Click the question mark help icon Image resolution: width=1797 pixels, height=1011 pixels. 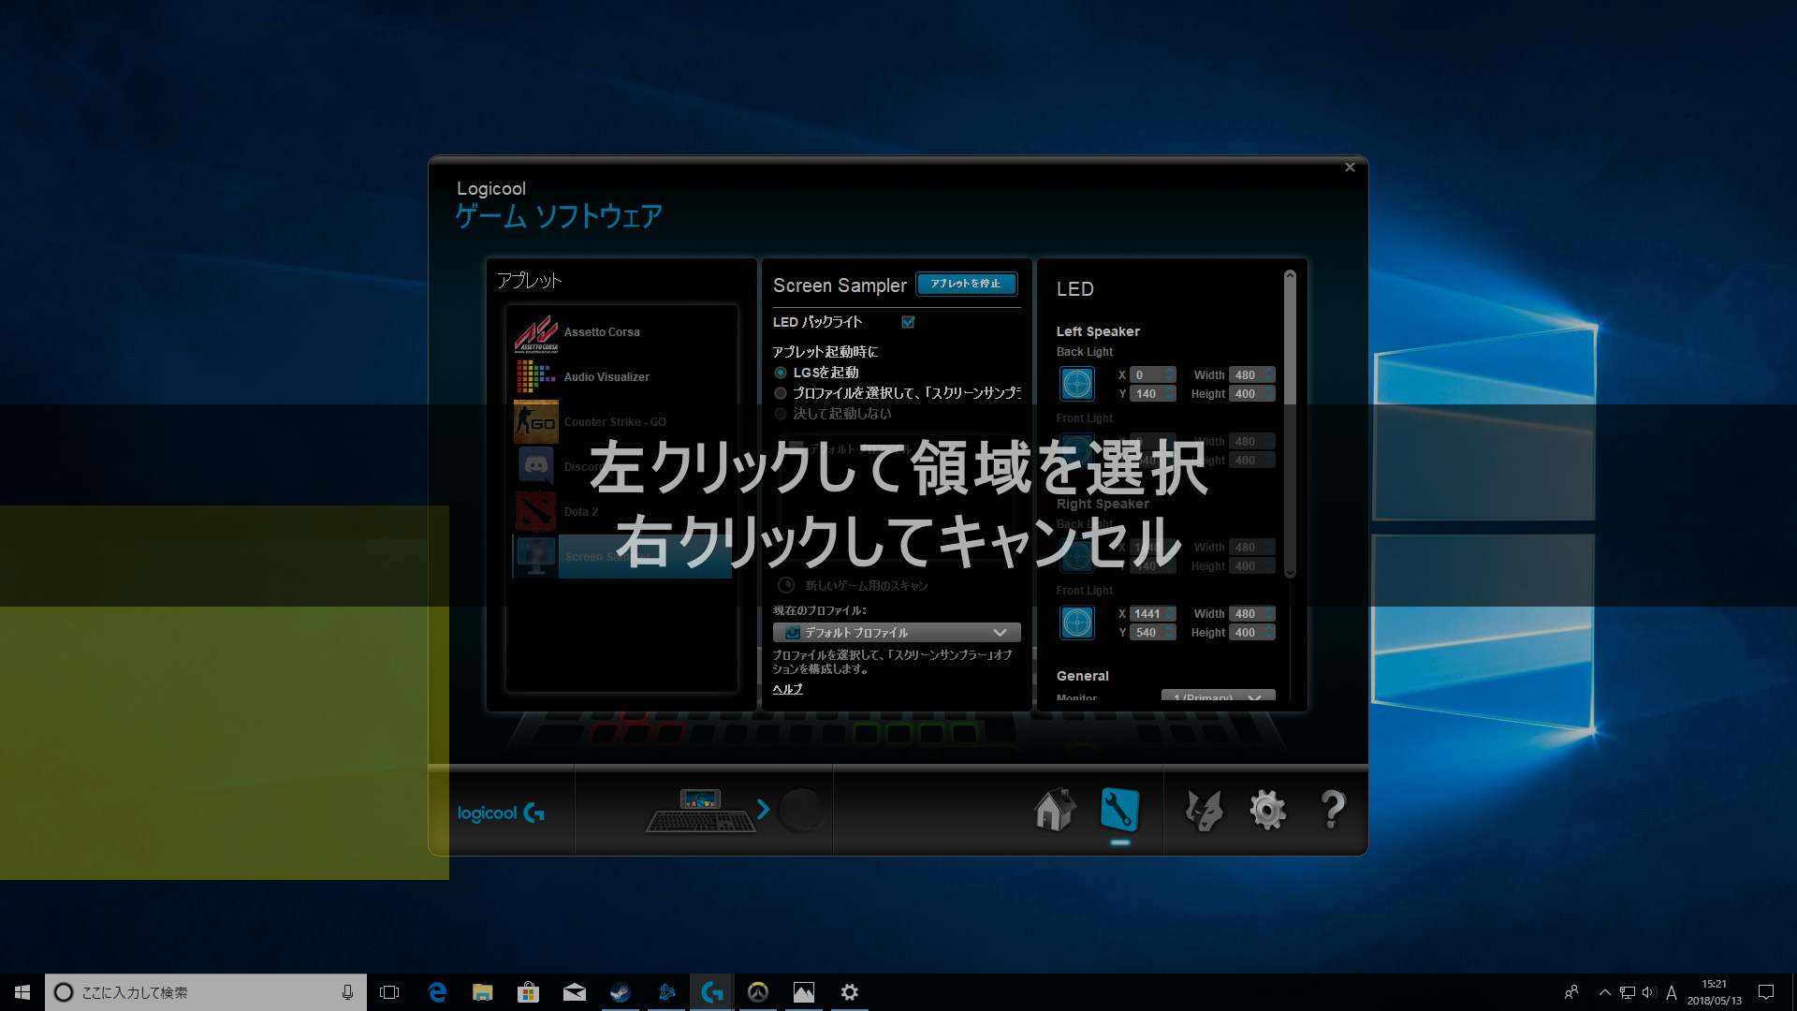coord(1332,810)
